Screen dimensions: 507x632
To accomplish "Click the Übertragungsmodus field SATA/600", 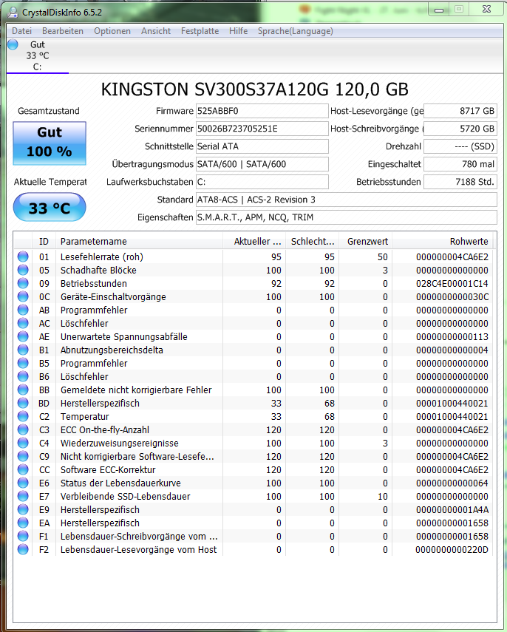I will point(262,164).
